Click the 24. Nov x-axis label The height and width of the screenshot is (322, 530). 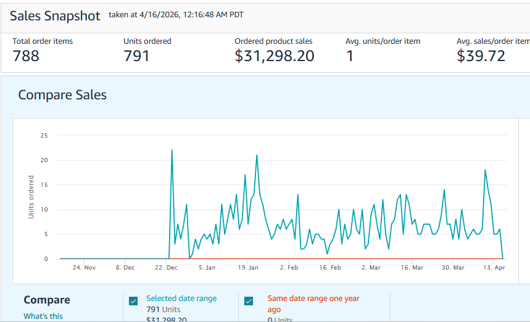click(84, 268)
